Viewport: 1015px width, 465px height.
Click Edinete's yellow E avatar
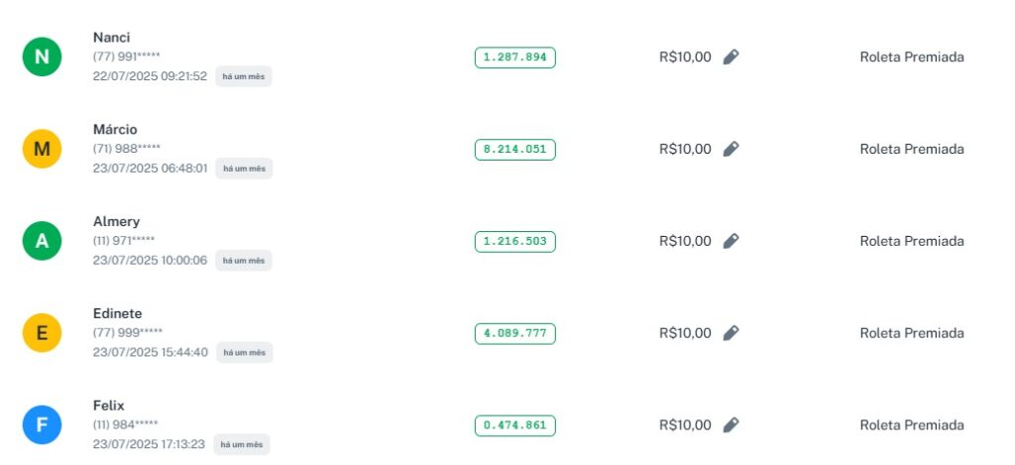(42, 333)
